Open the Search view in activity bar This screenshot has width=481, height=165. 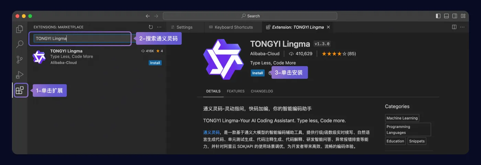coord(20,44)
